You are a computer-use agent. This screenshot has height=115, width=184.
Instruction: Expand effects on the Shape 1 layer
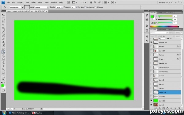coord(180,59)
